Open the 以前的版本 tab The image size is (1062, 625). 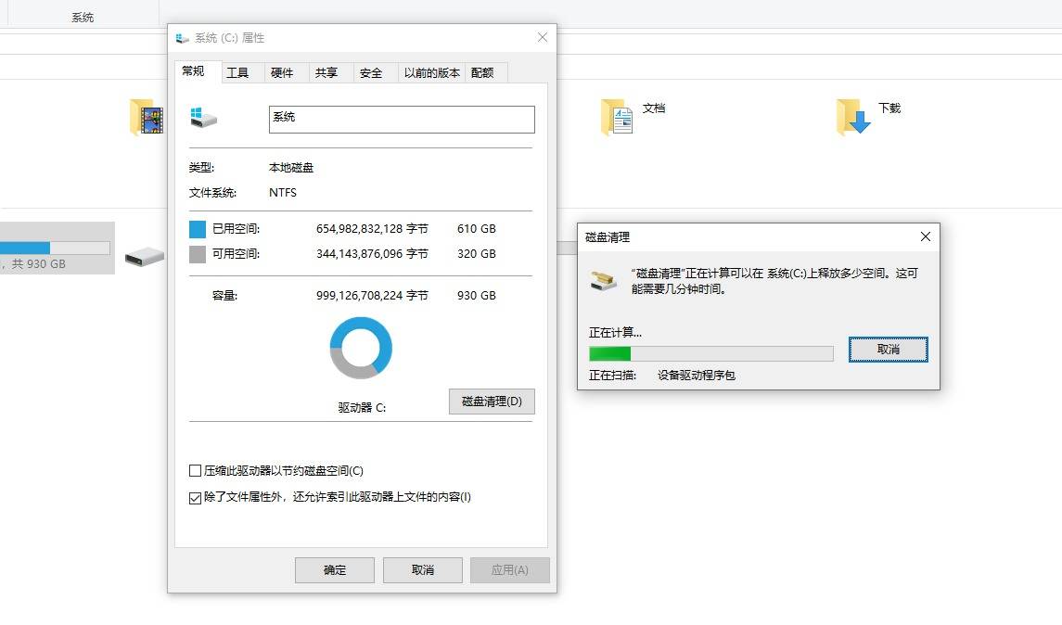(x=431, y=72)
